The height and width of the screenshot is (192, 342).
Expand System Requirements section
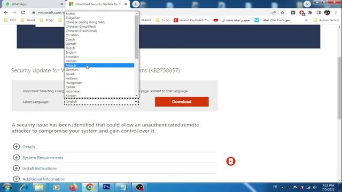pyautogui.click(x=38, y=157)
